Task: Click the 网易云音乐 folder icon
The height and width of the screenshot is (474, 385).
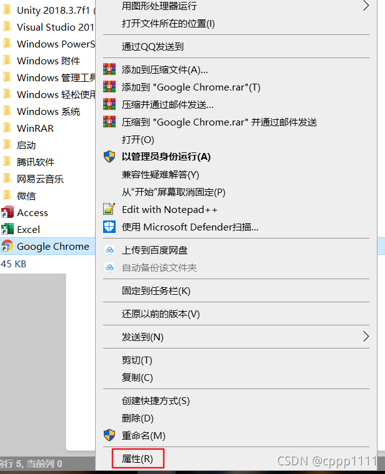Action: [x=7, y=179]
